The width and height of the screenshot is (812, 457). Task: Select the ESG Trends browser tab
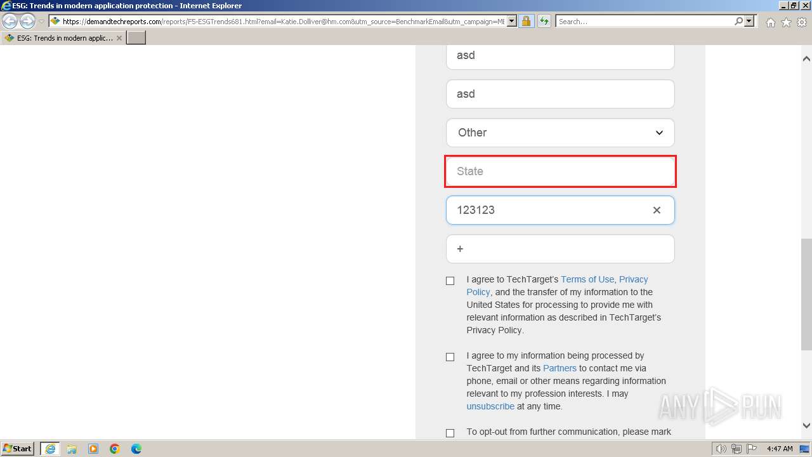point(63,38)
